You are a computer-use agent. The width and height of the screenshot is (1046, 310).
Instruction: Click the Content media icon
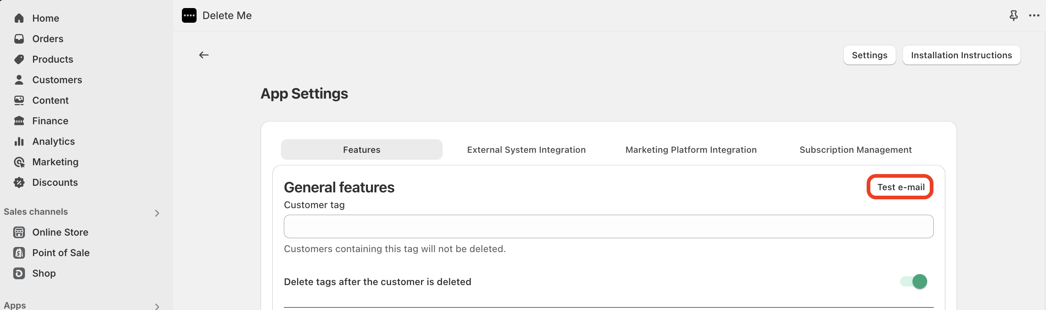click(19, 100)
